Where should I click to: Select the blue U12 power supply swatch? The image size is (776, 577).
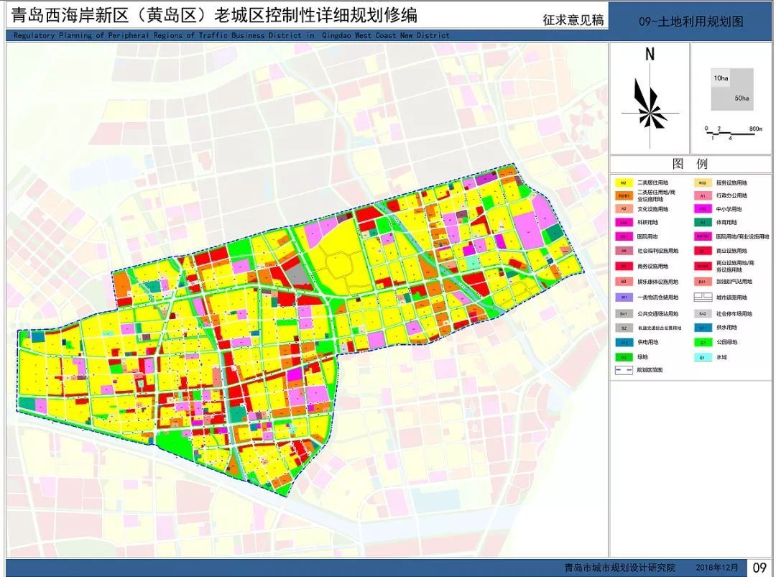click(624, 343)
